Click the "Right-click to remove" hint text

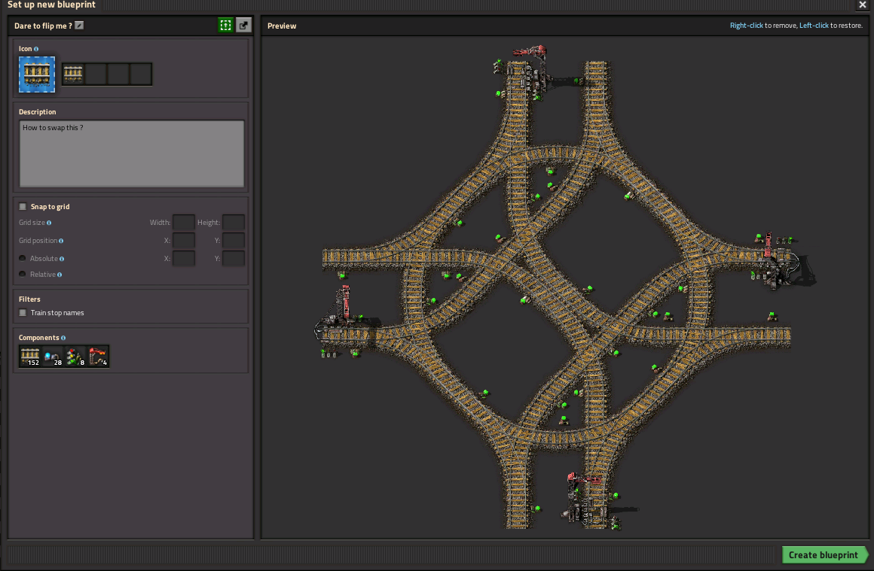click(763, 26)
